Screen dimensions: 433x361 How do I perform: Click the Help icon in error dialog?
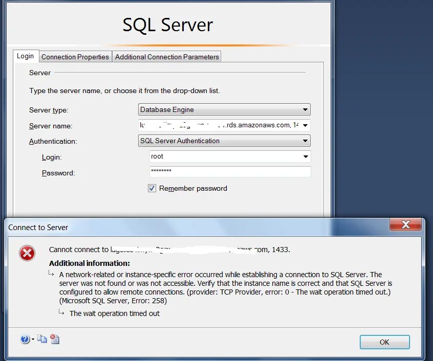click(x=25, y=339)
